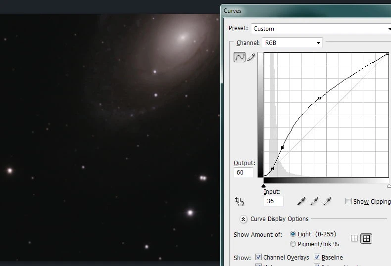
Task: Click the Output value field
Action: click(243, 173)
